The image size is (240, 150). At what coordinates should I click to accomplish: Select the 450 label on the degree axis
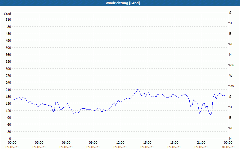coord(8,34)
